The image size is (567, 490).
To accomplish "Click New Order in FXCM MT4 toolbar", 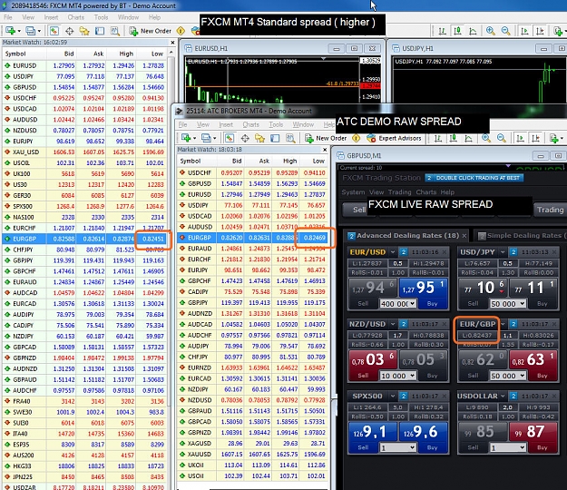I will 150,31.
